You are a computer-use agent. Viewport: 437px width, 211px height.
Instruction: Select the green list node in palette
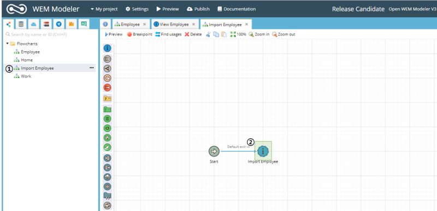(x=107, y=119)
